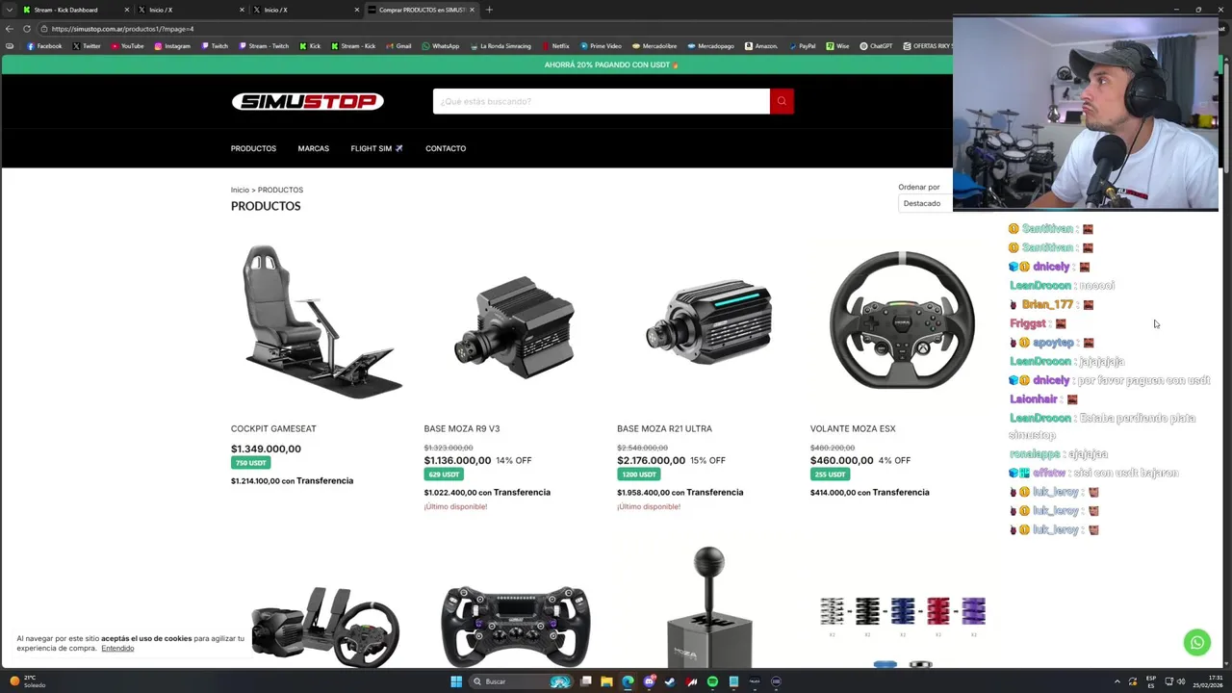Open the WhatsApp floating chat button
Image resolution: width=1232 pixels, height=693 pixels.
1197,642
